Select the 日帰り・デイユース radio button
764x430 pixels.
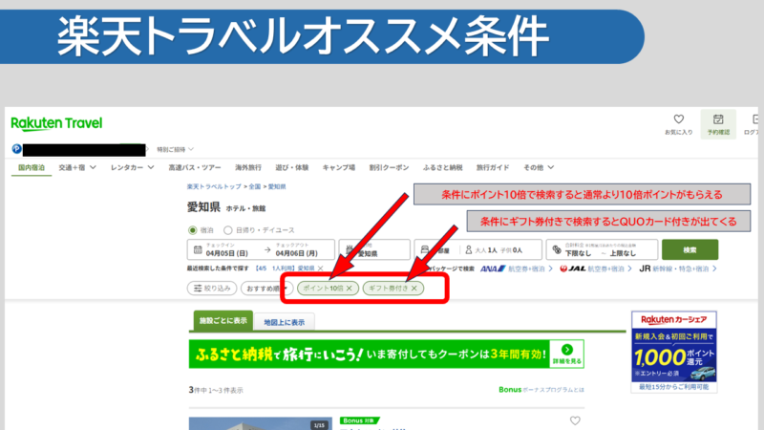227,230
